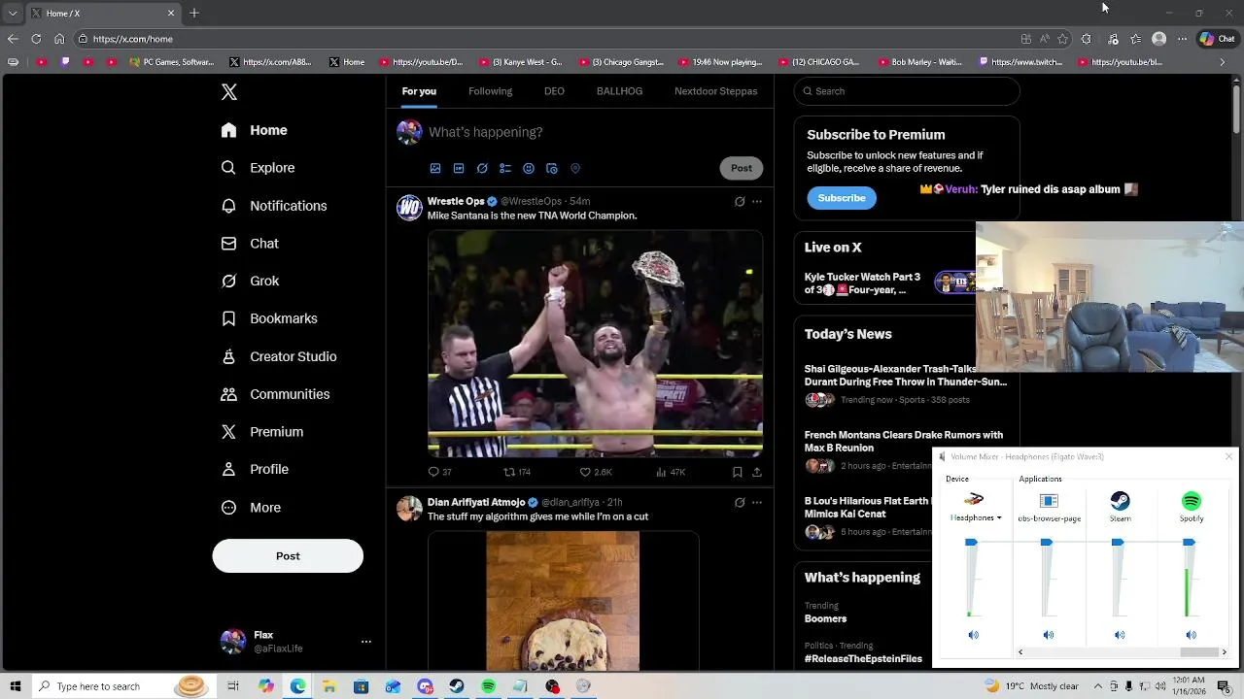Image resolution: width=1244 pixels, height=699 pixels.
Task: Open the Boomers trending topic
Action: click(x=825, y=618)
